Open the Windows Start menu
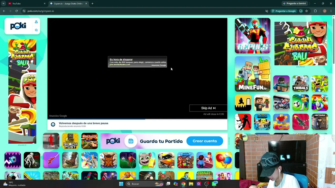Screen dimensions: 335x188 [121, 184]
